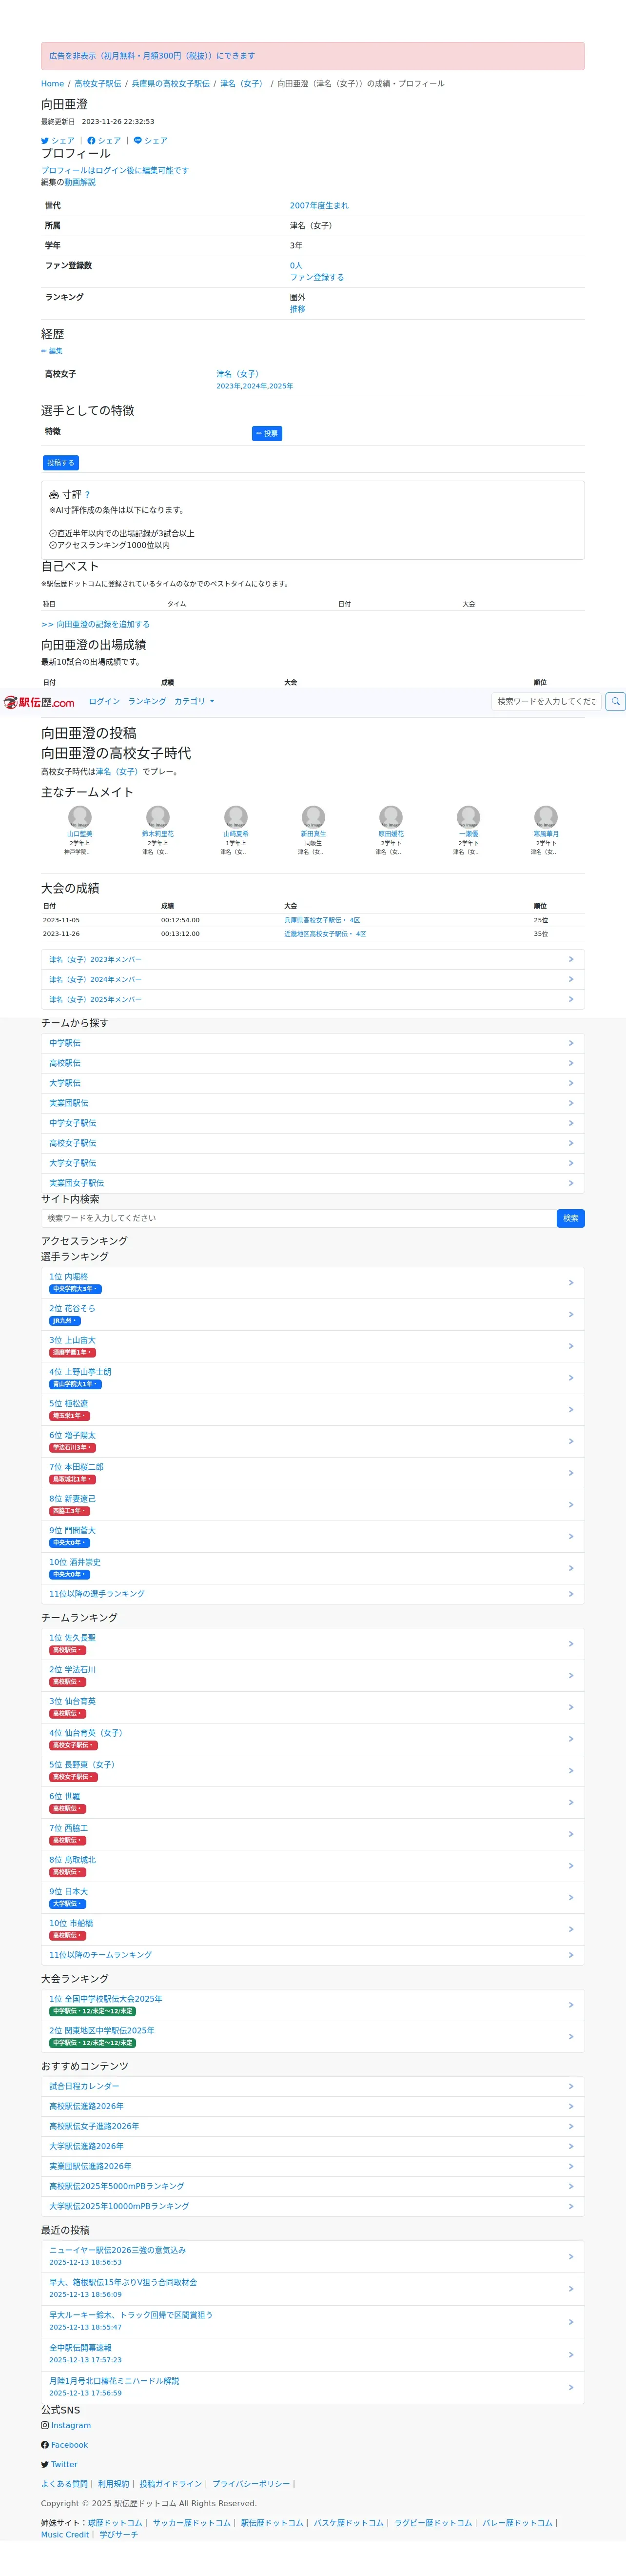Click 向田亜澄の記録を追加する link
The height and width of the screenshot is (2576, 626).
[x=95, y=625]
